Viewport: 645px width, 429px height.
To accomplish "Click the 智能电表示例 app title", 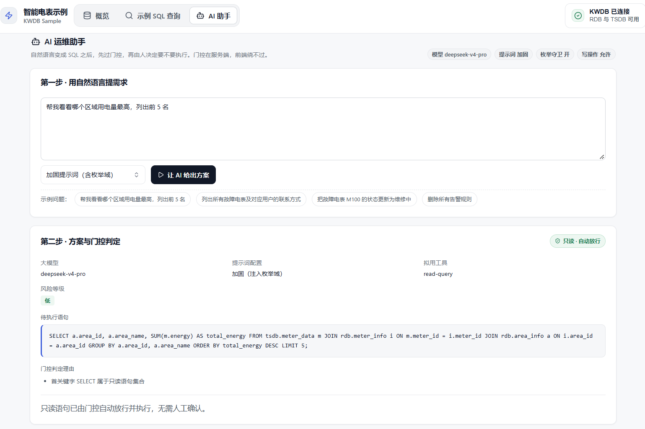I will click(45, 12).
